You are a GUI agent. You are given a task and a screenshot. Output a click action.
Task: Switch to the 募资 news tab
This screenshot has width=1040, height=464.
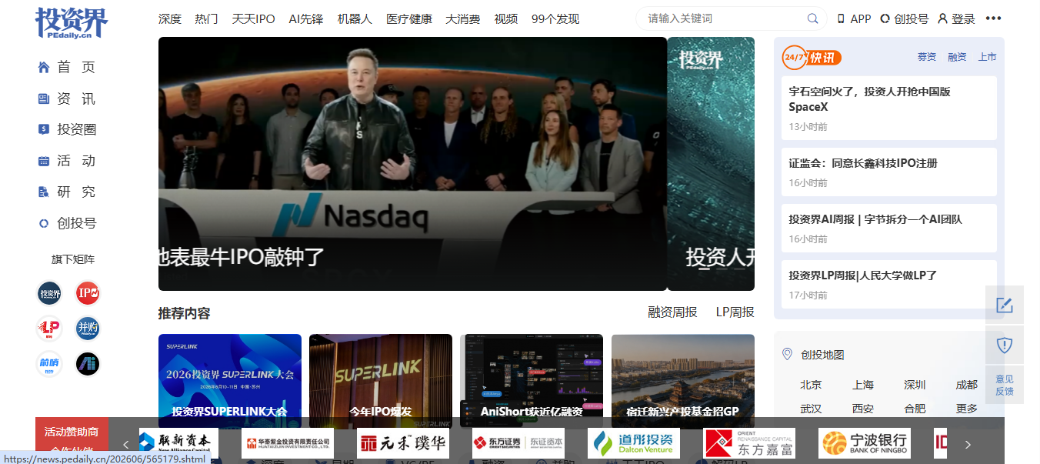click(927, 57)
